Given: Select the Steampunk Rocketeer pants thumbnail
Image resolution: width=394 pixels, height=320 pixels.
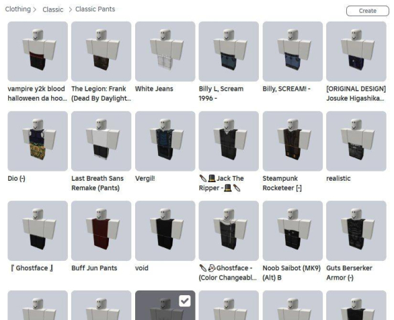Looking at the screenshot, I should 292,141.
